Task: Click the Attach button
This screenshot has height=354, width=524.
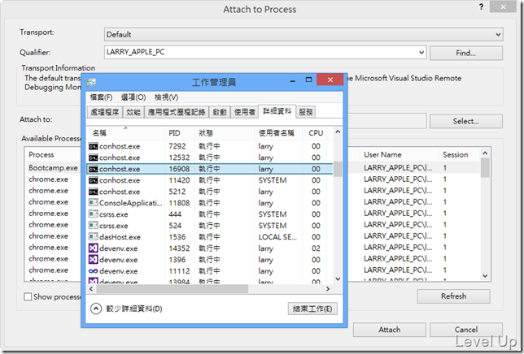Action: click(389, 330)
